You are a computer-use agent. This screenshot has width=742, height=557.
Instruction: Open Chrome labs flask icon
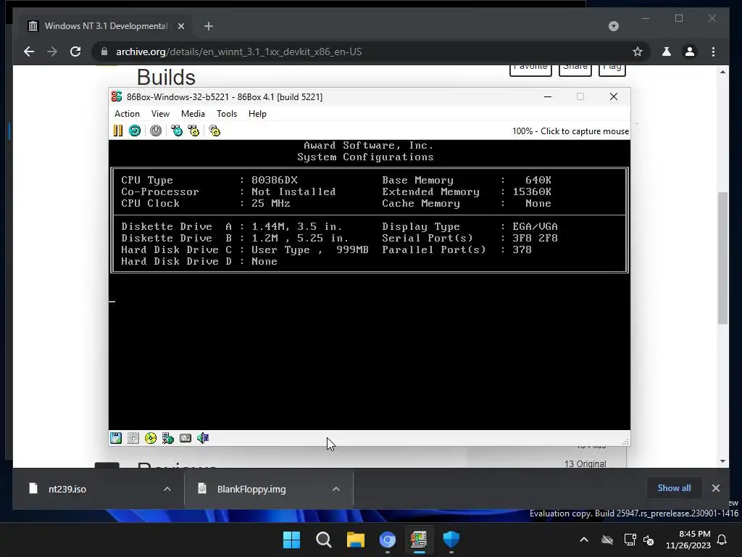click(x=667, y=51)
